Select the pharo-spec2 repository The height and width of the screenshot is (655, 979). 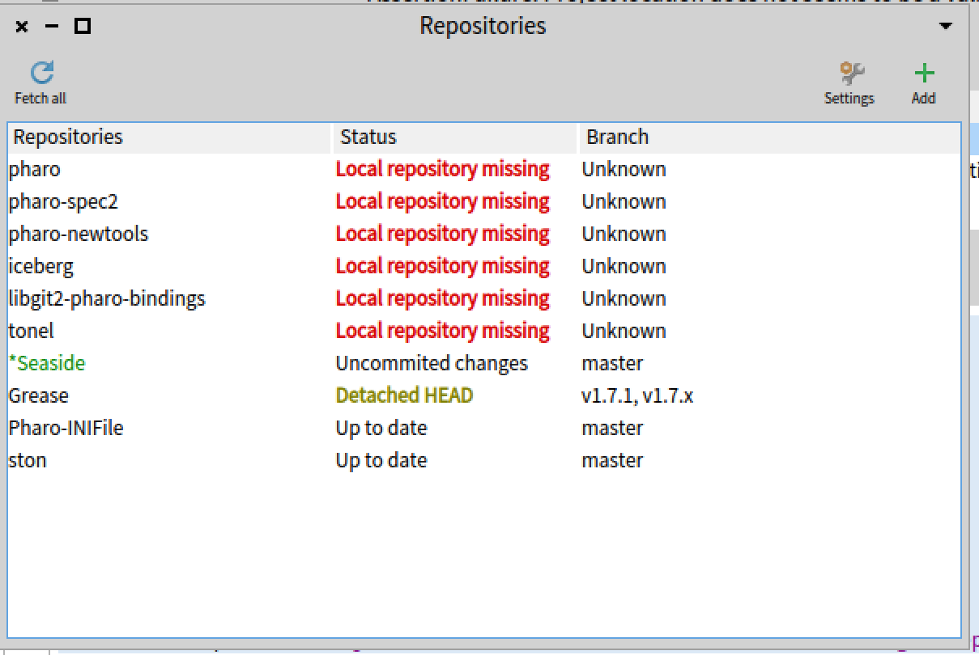(x=63, y=202)
